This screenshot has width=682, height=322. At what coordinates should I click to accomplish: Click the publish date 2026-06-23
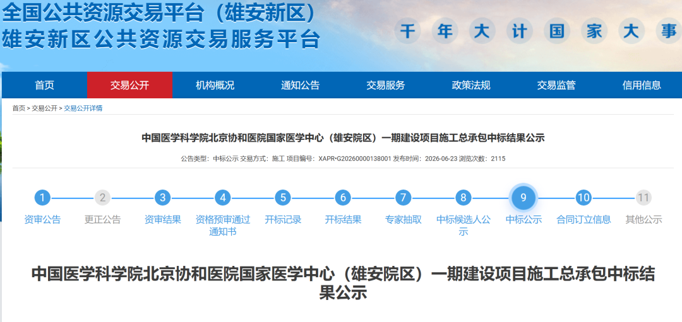[x=441, y=159]
